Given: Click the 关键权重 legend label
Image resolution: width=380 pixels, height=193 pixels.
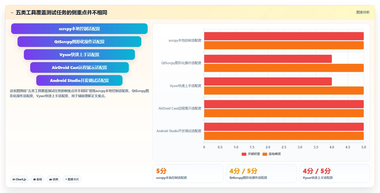Looking at the screenshot, I should tap(254, 154).
